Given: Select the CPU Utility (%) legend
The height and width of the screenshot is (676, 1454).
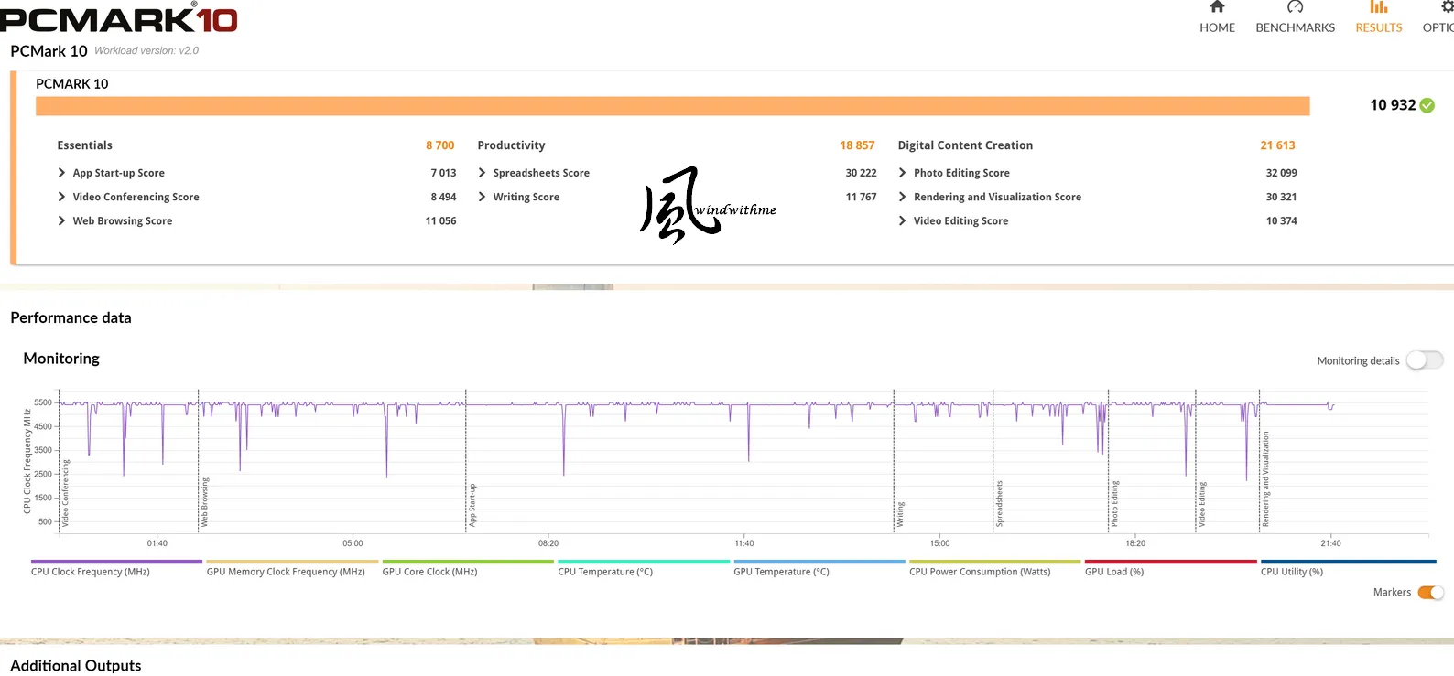Looking at the screenshot, I should 1292,572.
